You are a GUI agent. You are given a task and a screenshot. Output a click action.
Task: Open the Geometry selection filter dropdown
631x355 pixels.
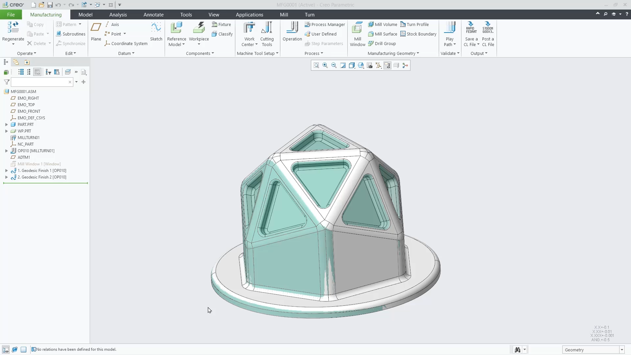[x=621, y=349]
